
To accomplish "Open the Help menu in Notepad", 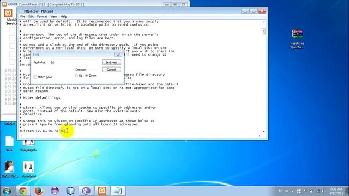I will click(x=64, y=17).
